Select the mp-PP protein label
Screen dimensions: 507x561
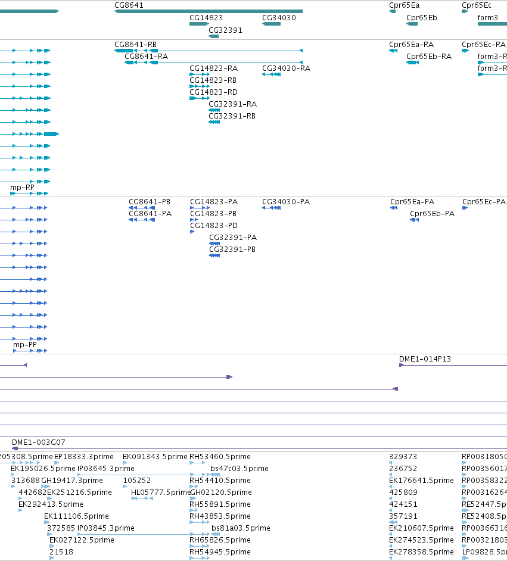coord(24,345)
